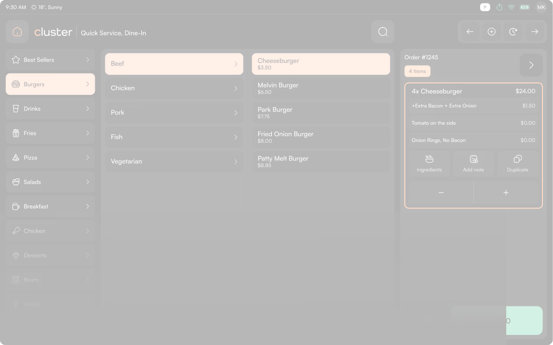Click the Breakfast coffee mug icon

(16, 206)
